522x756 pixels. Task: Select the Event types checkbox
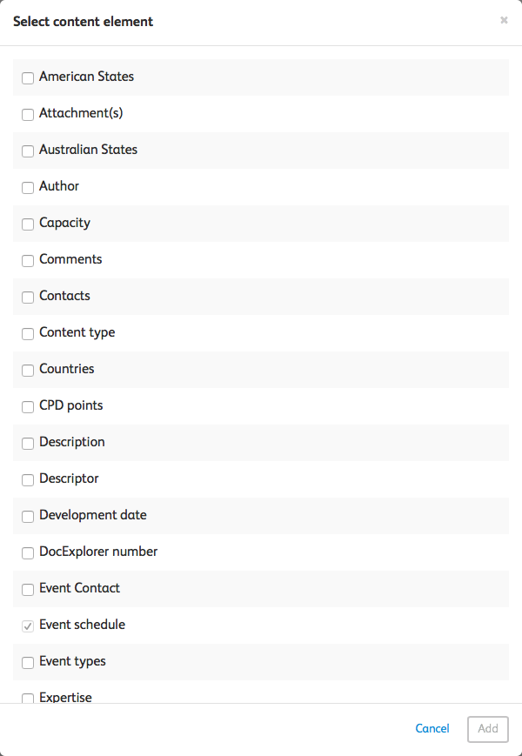(x=28, y=662)
